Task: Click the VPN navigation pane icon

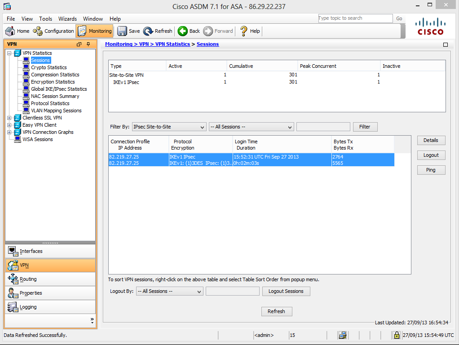Action: coord(13,265)
